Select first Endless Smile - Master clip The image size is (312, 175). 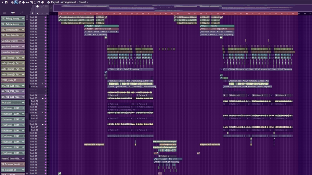coord(101,31)
